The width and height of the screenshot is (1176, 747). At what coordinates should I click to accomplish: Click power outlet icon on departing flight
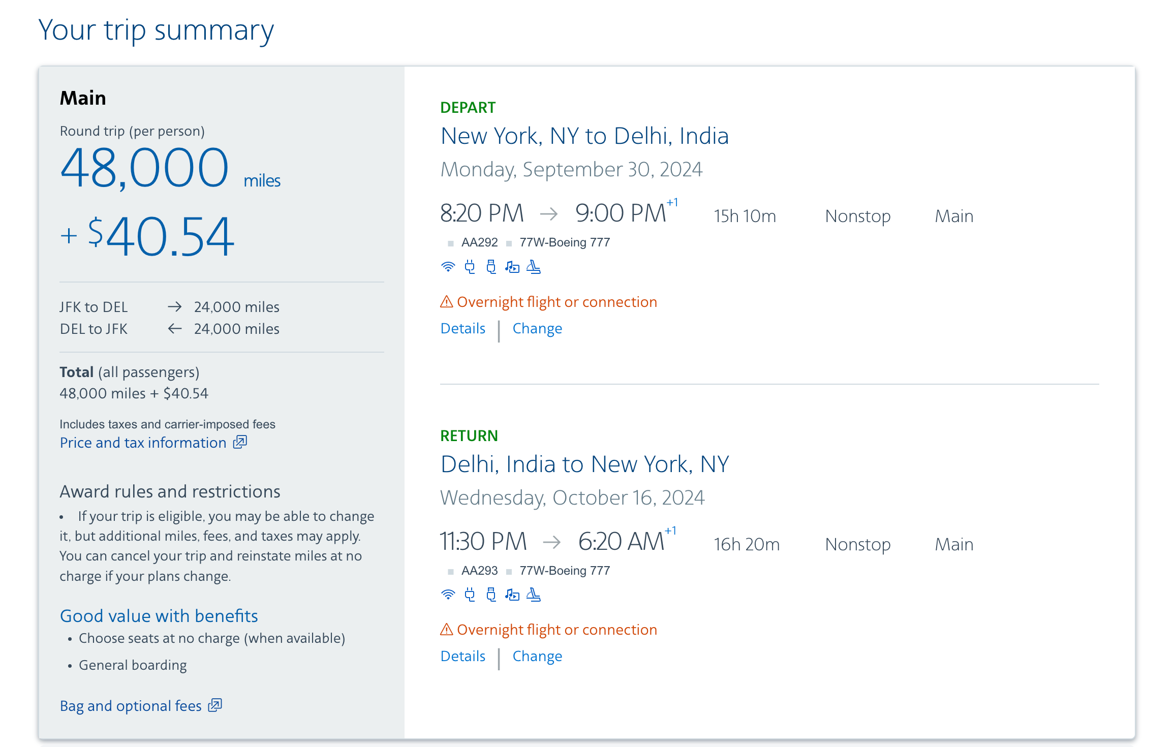470,267
